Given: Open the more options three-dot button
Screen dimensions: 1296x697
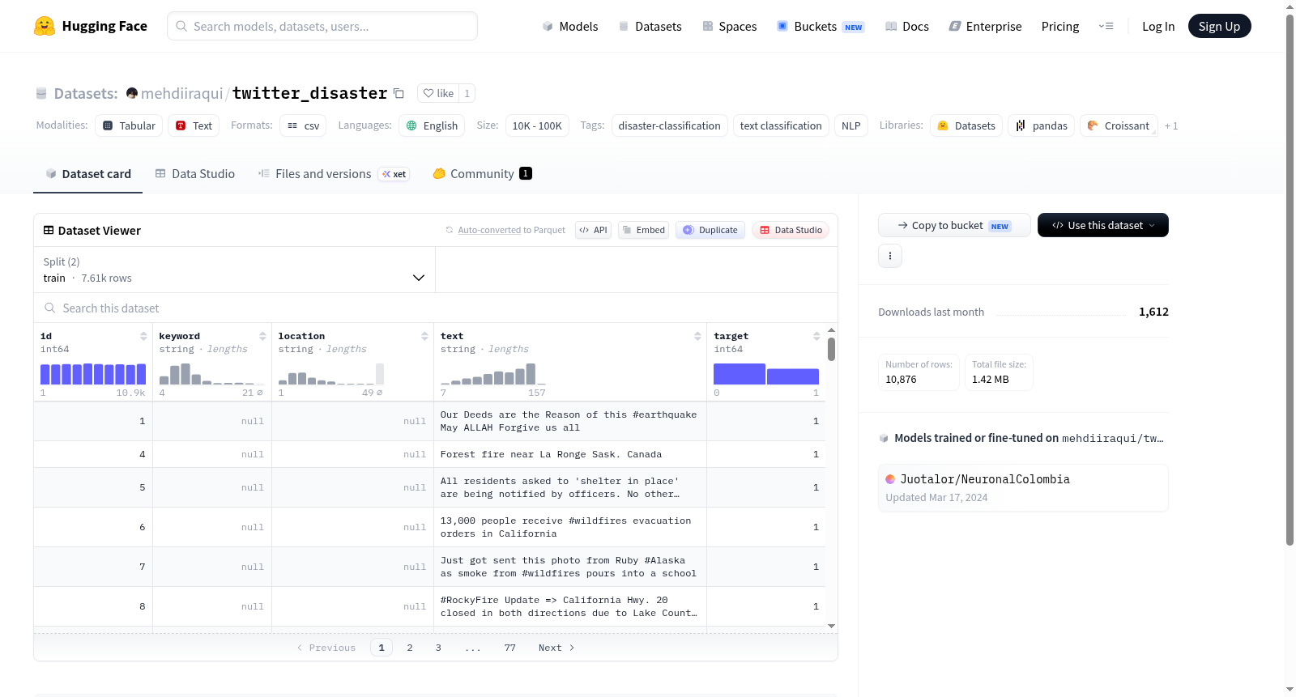Looking at the screenshot, I should (890, 256).
